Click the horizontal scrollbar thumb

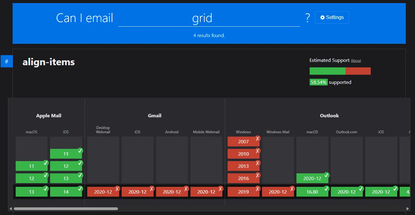pos(66,209)
